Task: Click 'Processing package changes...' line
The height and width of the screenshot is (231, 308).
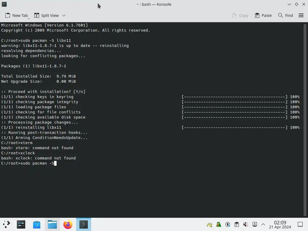Action: (x=39, y=122)
